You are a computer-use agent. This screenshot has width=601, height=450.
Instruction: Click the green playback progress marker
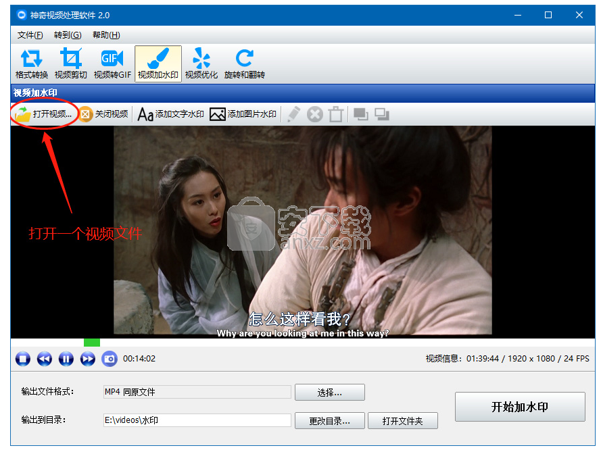pyautogui.click(x=92, y=343)
